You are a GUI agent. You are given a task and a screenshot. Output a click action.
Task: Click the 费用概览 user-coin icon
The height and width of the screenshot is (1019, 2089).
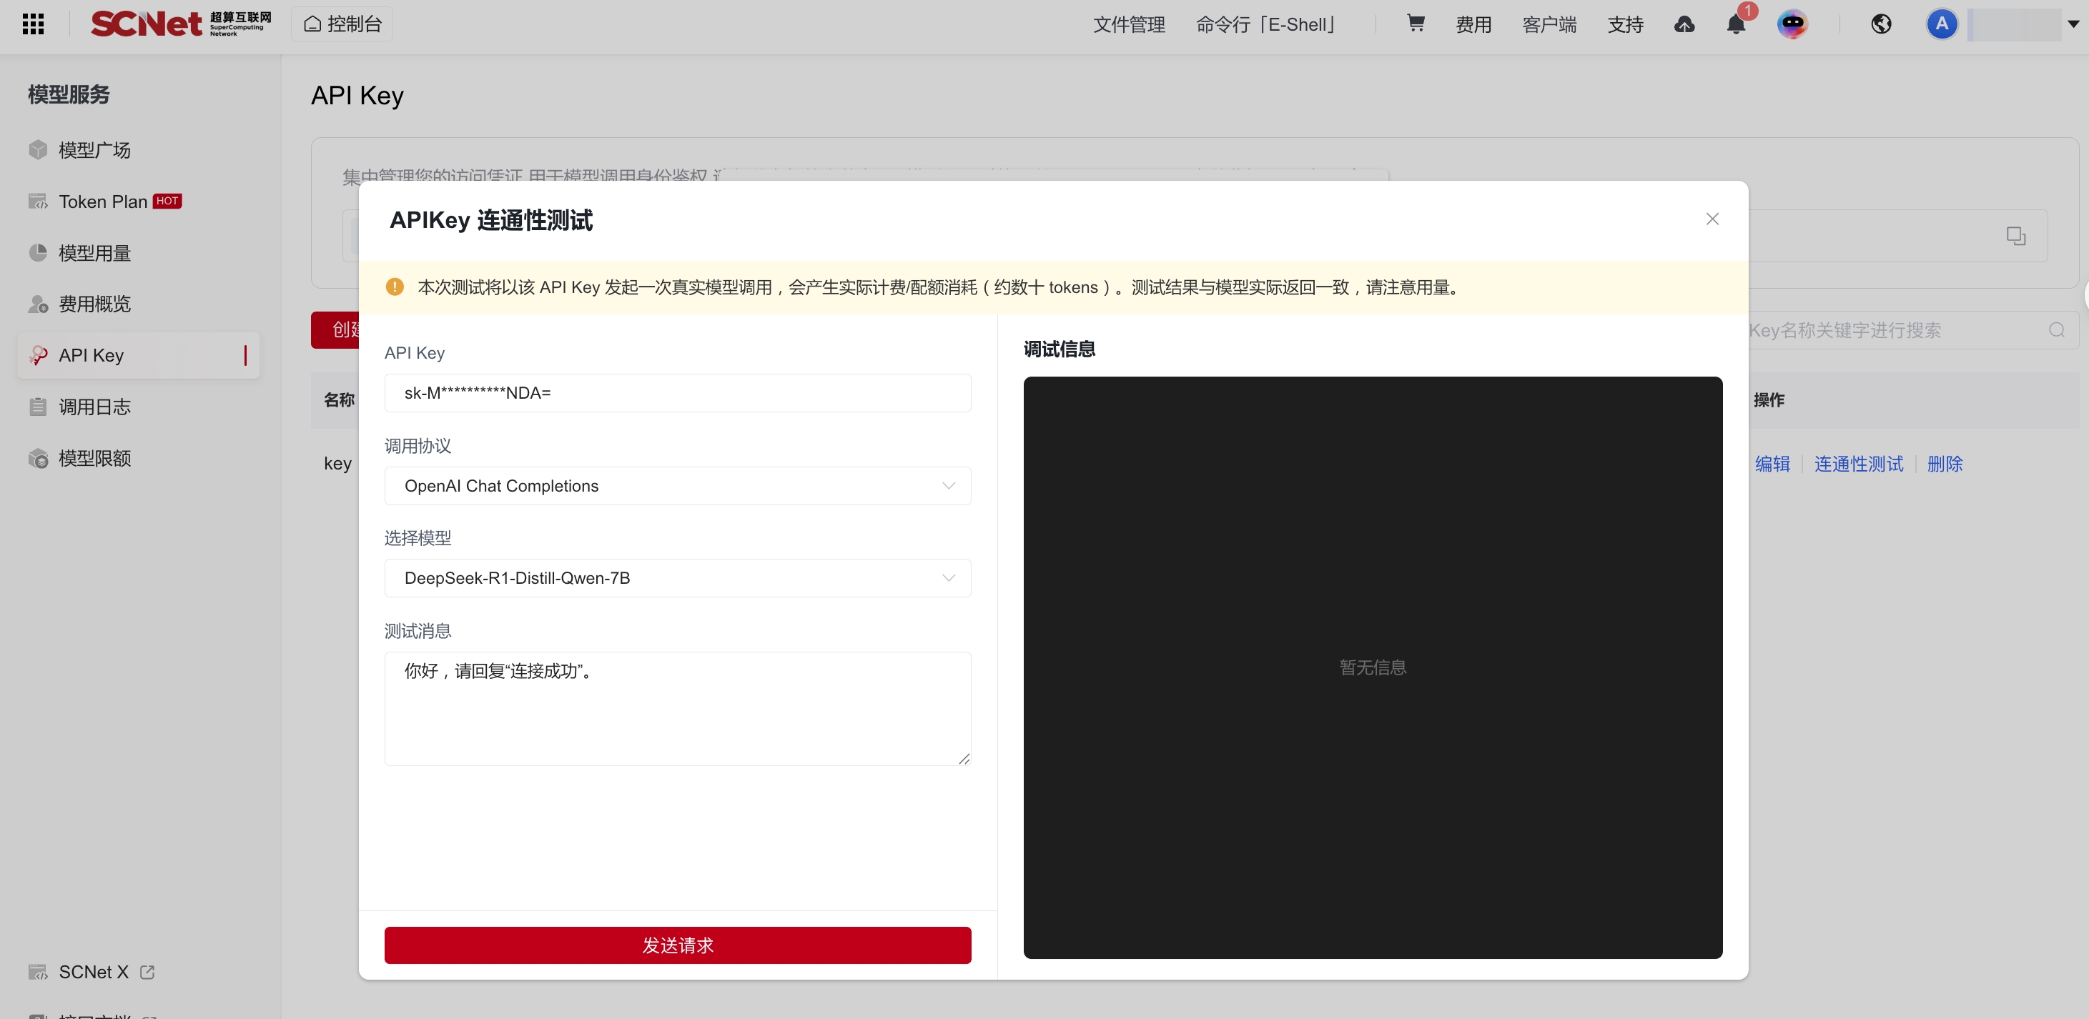click(38, 304)
